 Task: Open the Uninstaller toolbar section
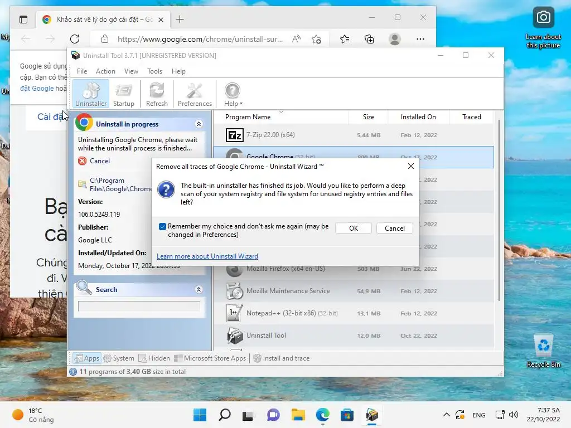click(x=91, y=94)
